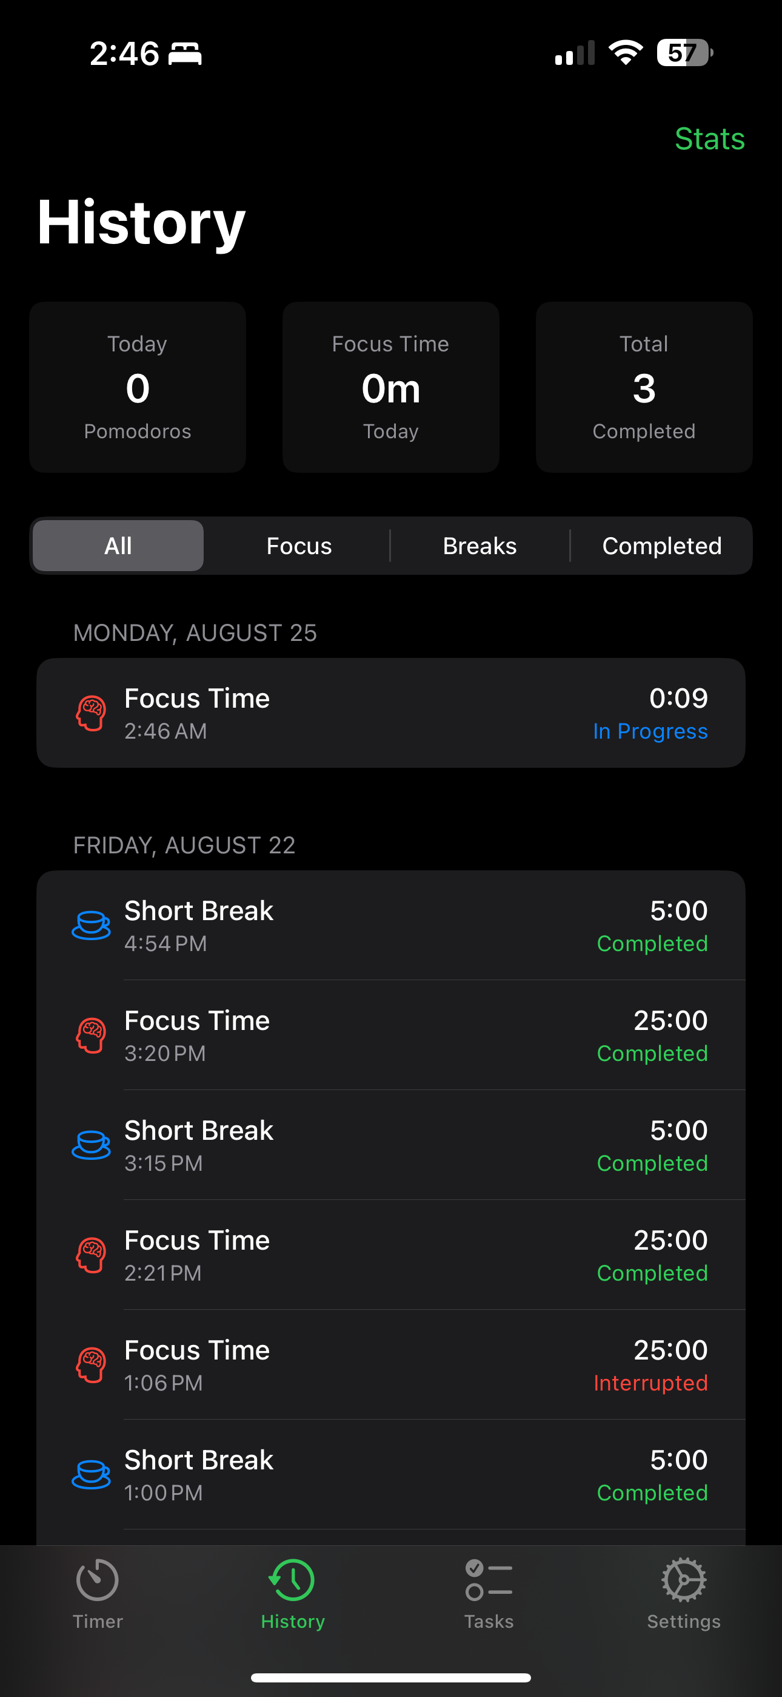Select the All filter segment
Viewport: 782px width, 1697px height.
coord(118,546)
